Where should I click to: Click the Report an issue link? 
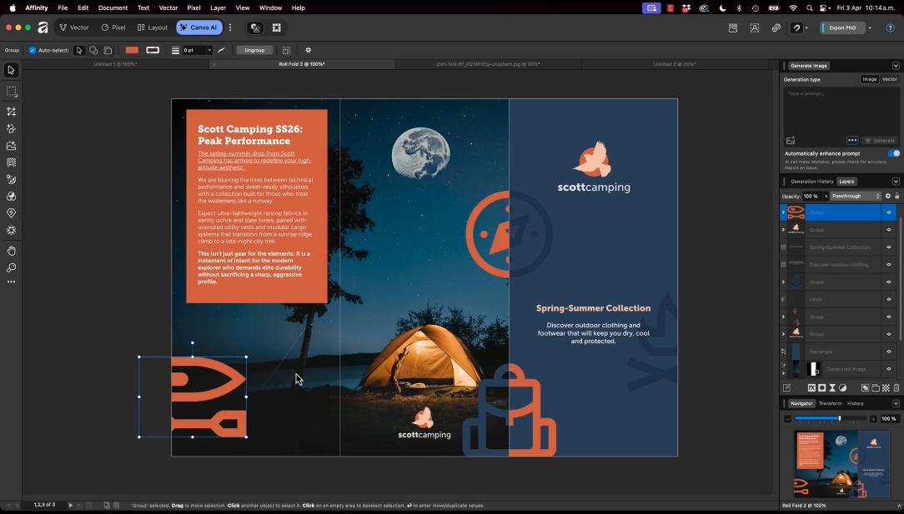pos(801,167)
